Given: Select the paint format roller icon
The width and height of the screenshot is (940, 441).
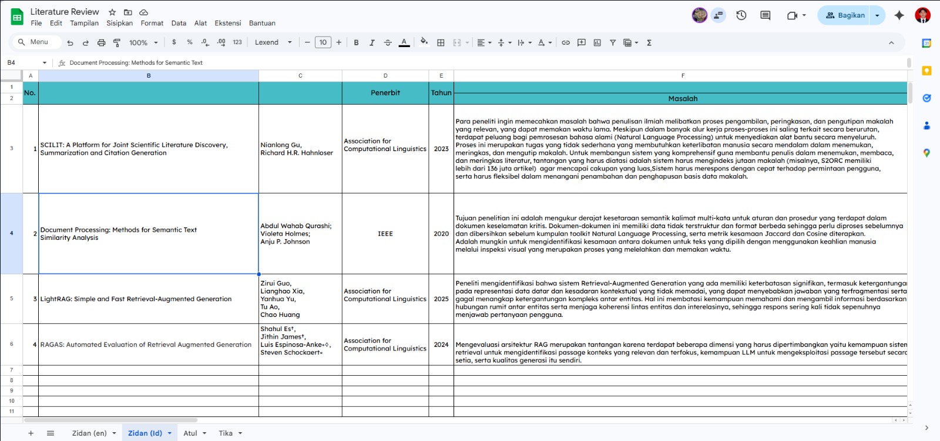Looking at the screenshot, I should (117, 42).
